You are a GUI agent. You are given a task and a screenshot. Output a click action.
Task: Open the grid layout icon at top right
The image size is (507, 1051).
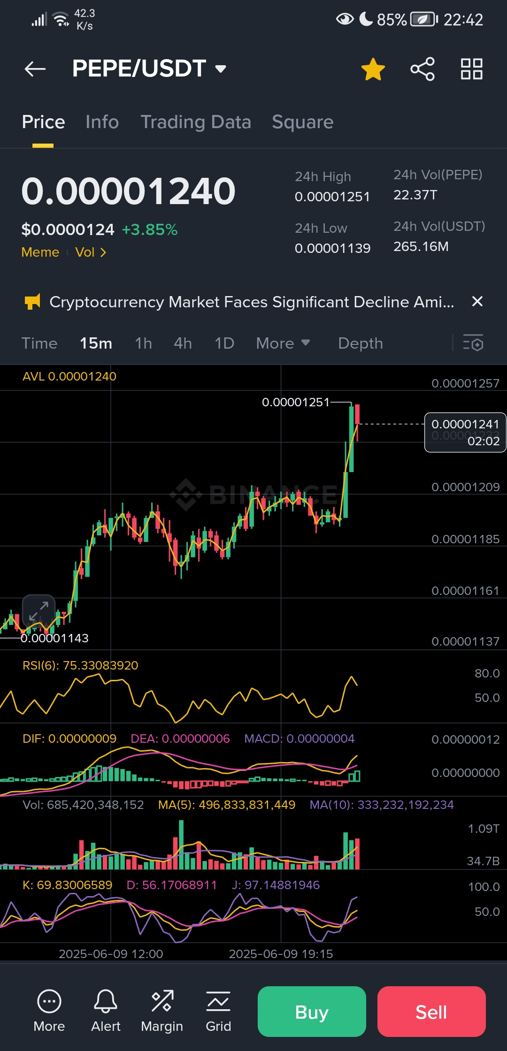point(472,69)
